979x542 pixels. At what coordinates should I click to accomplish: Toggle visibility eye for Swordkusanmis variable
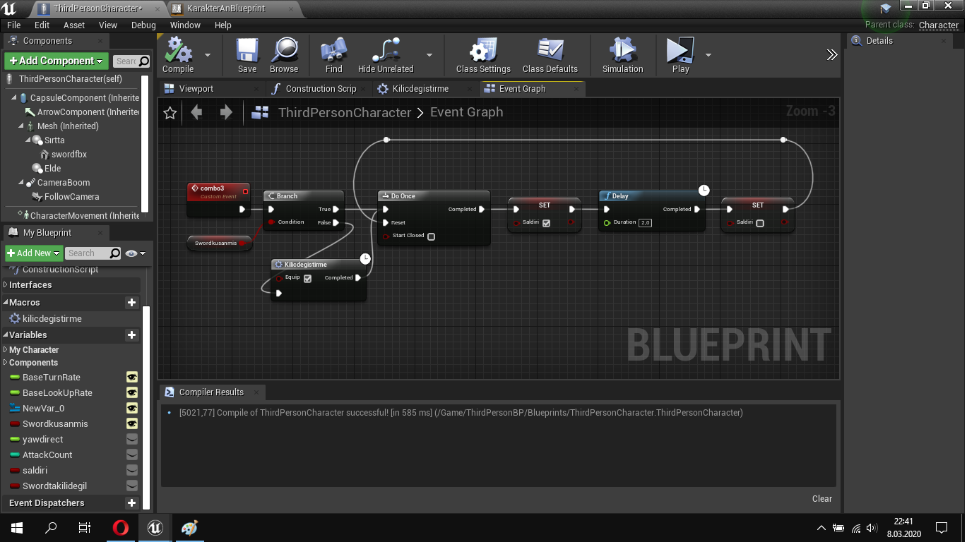[x=131, y=424]
